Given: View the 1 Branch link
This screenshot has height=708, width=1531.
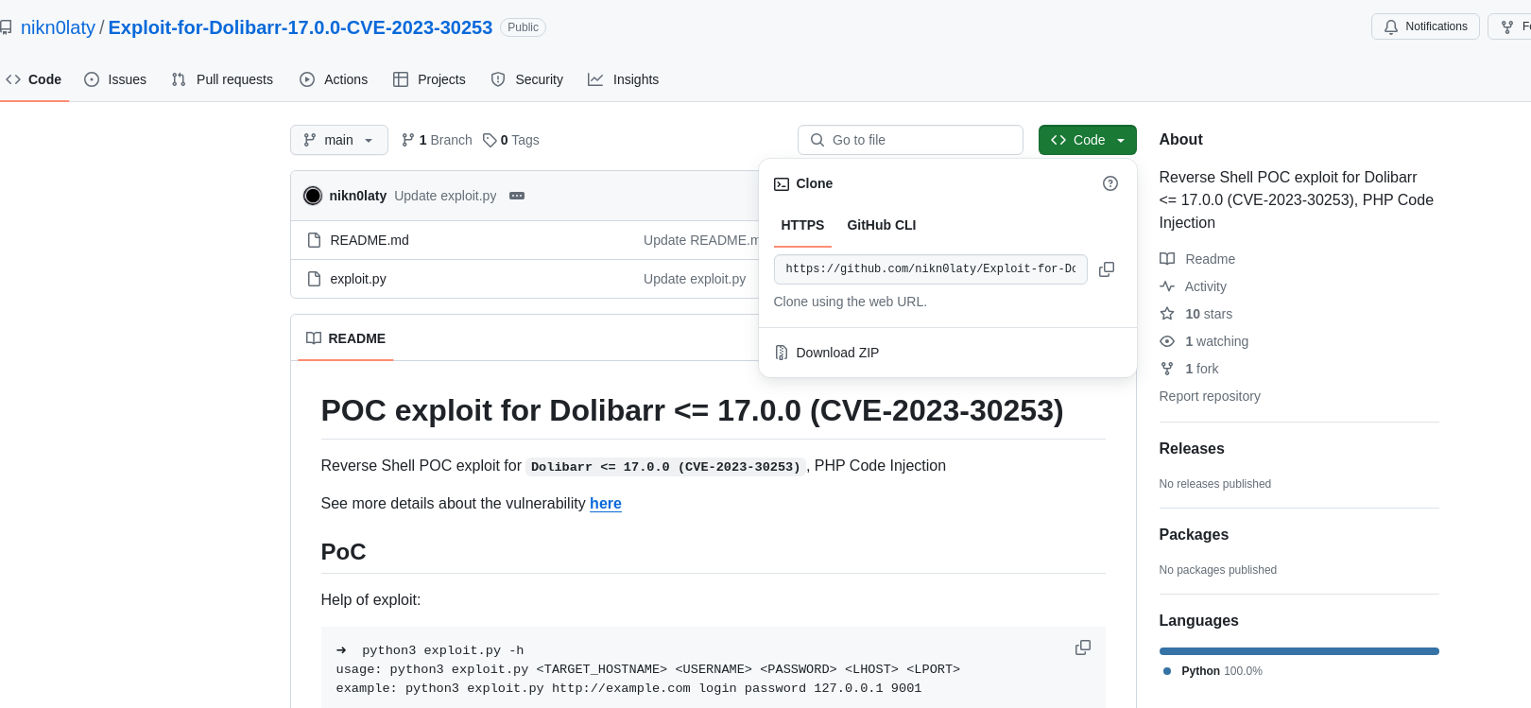Looking at the screenshot, I should coord(437,140).
